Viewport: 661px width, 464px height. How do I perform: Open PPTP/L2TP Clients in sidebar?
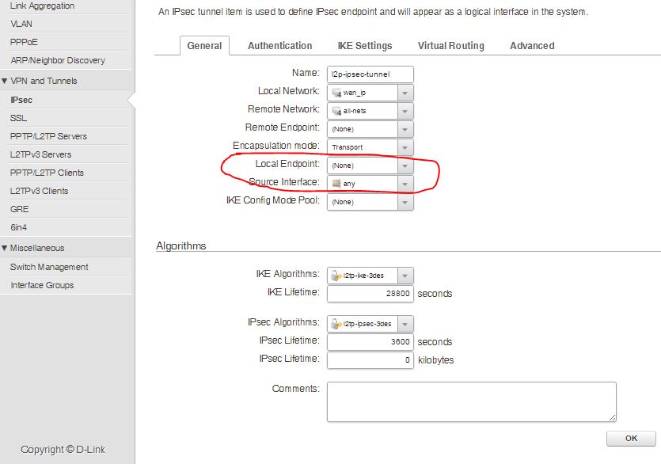pos(47,173)
